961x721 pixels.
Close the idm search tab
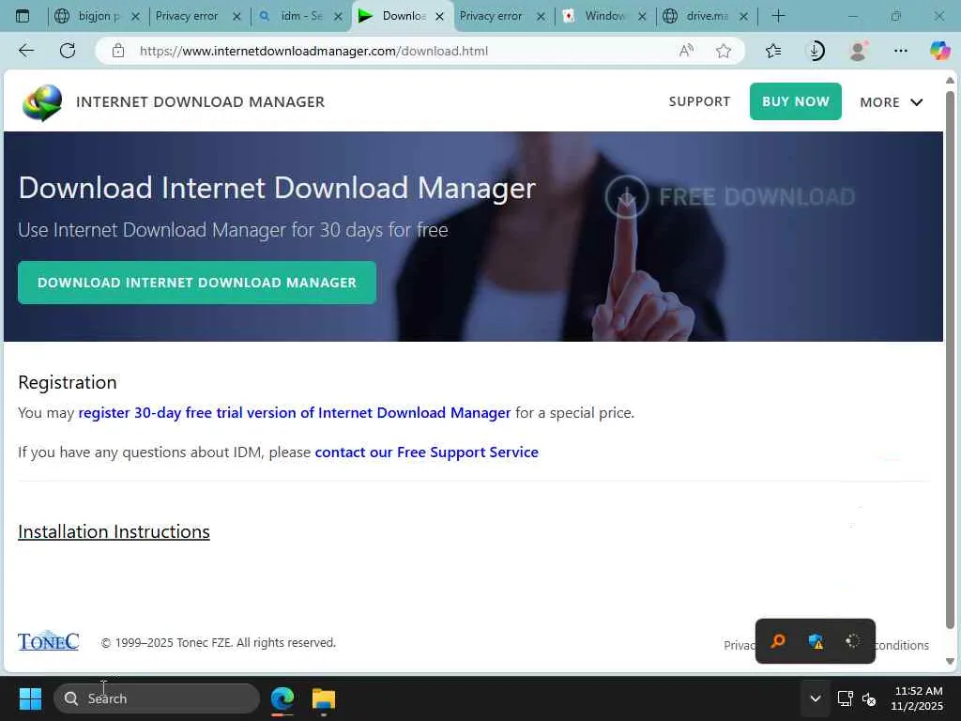pyautogui.click(x=338, y=17)
